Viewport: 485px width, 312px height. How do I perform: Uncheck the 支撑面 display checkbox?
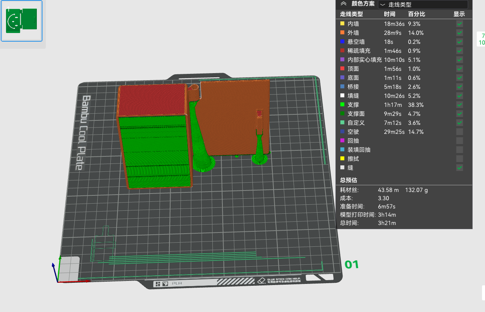point(459,114)
